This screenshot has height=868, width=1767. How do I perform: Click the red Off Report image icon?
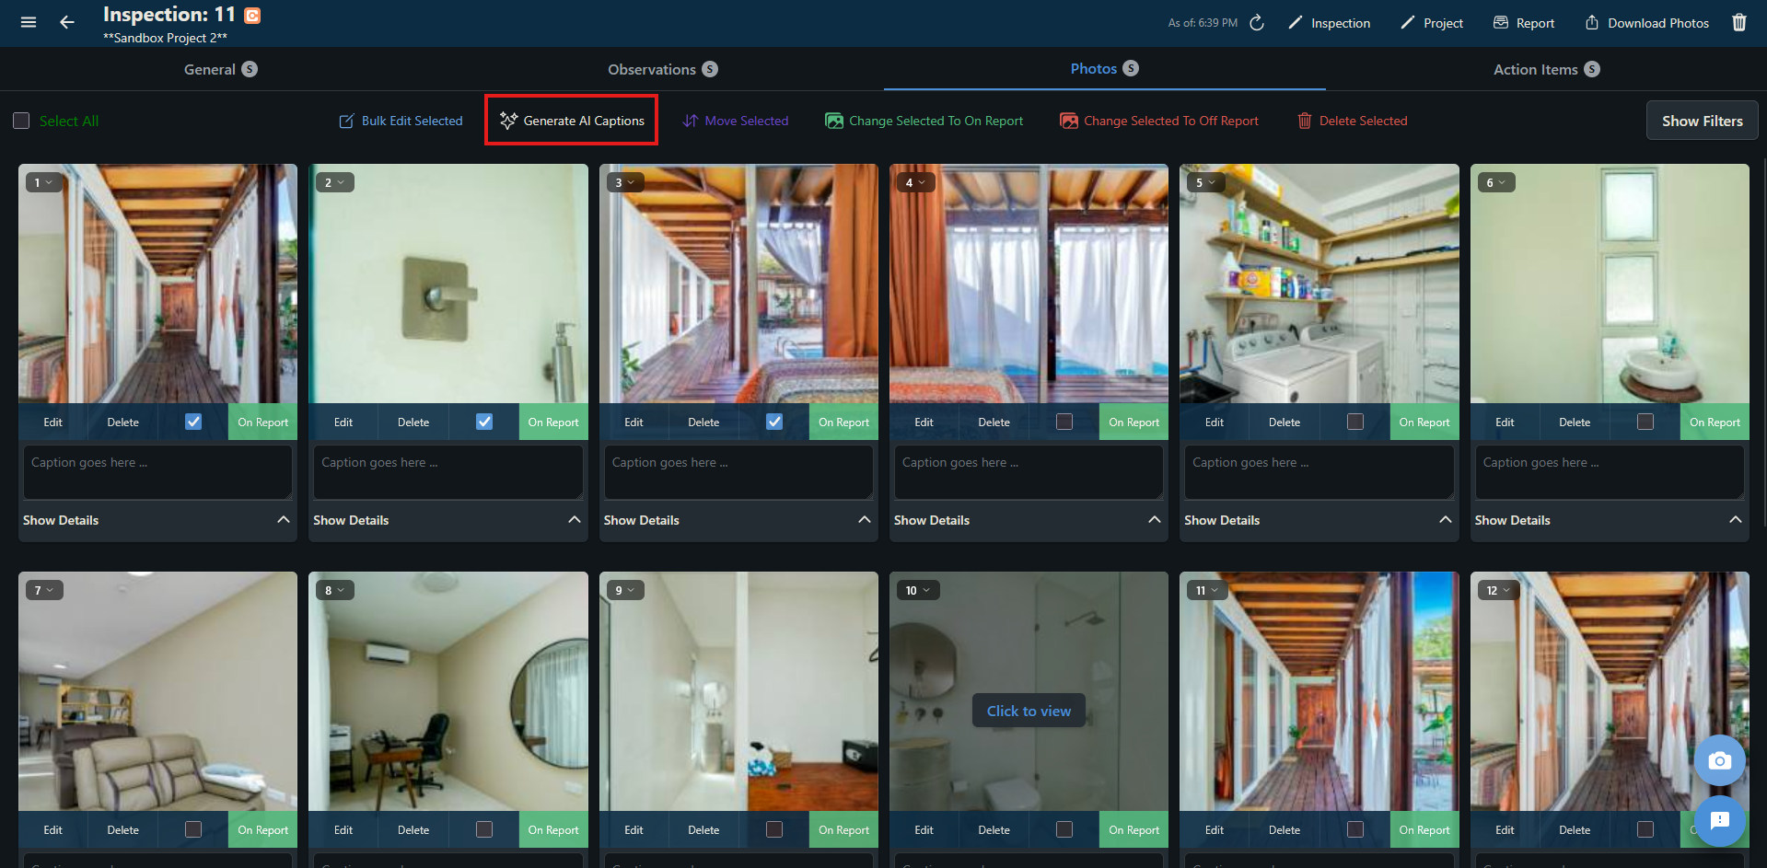(x=1069, y=121)
